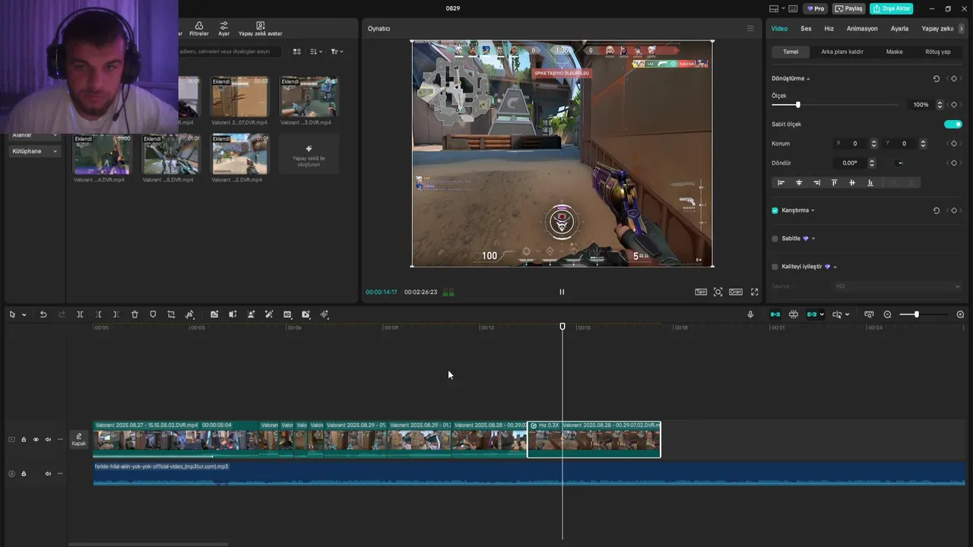This screenshot has width=973, height=547.
Task: Reset the Dönüştürme transform settings
Action: (936, 78)
